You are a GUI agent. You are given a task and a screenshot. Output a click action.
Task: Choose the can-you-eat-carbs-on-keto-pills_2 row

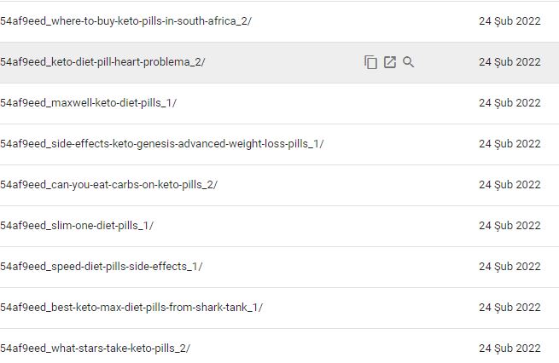[x=280, y=185]
